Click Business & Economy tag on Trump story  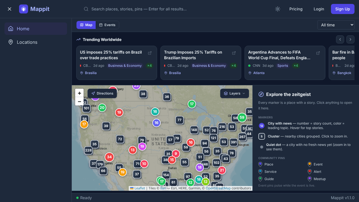click(209, 66)
